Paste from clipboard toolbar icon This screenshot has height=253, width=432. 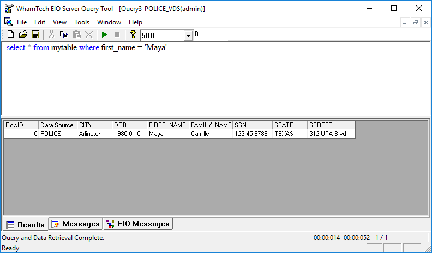click(x=76, y=34)
